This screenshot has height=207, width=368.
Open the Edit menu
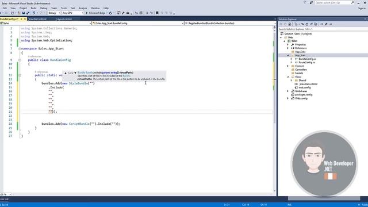pyautogui.click(x=5, y=8)
